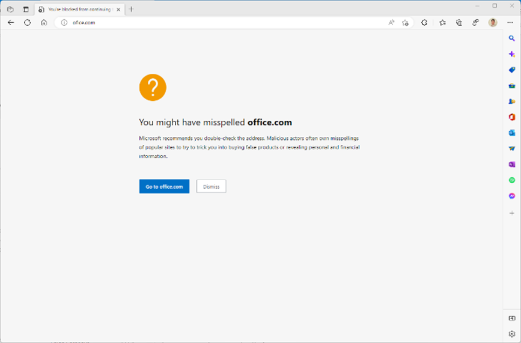Open OneNote in the sidebar
The width and height of the screenshot is (521, 343).
[x=512, y=164]
